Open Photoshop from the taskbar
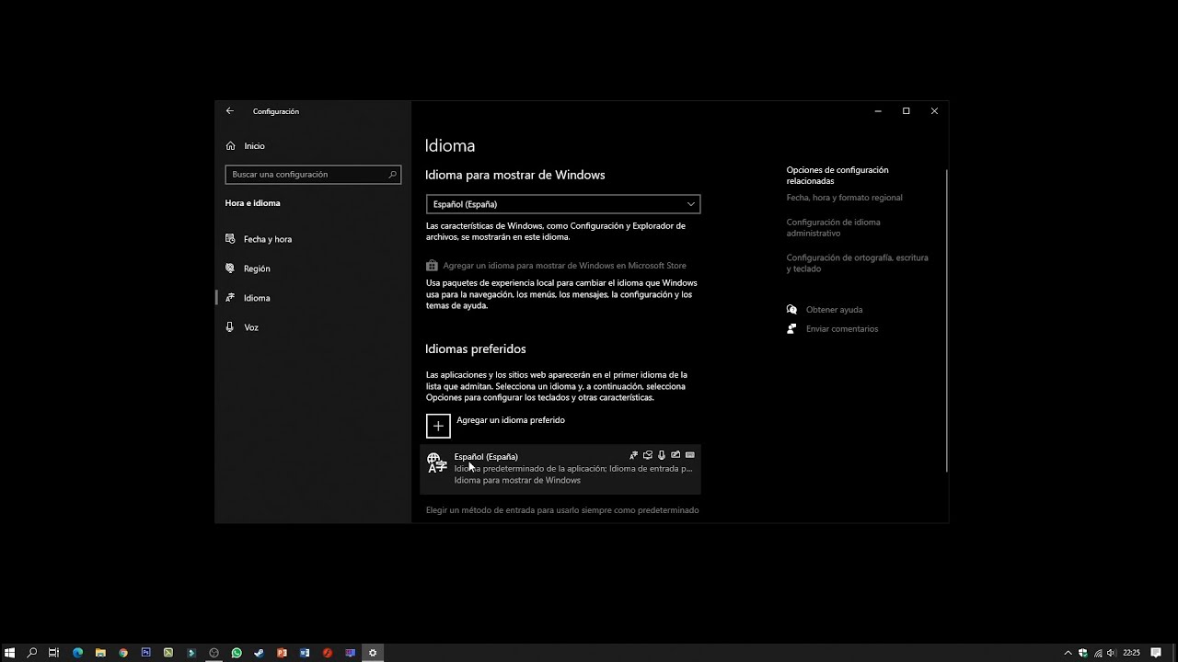1178x662 pixels. click(x=145, y=653)
